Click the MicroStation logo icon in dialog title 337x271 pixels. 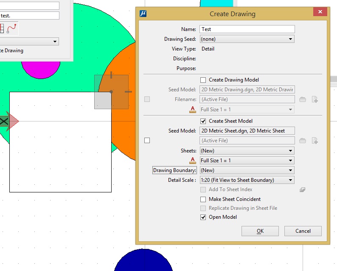point(143,14)
